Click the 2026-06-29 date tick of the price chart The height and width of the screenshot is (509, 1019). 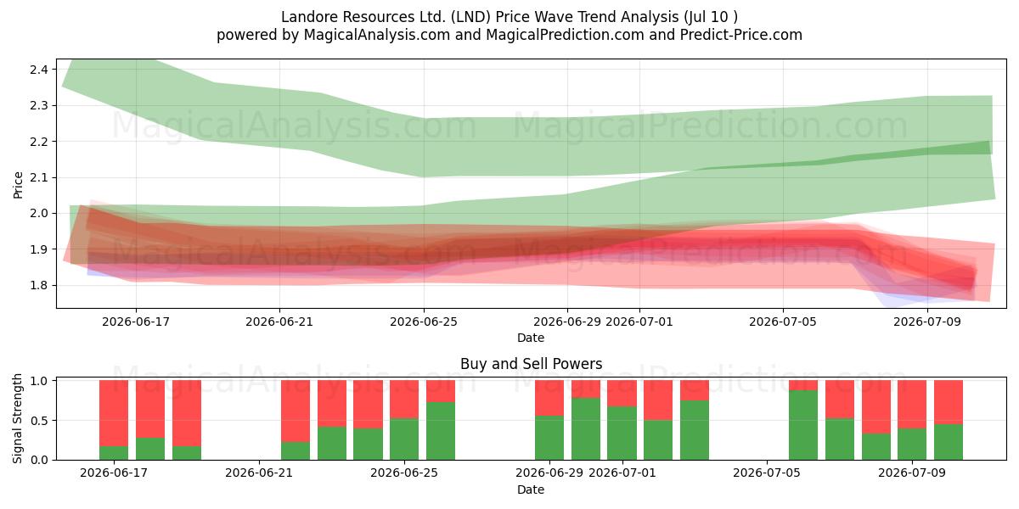point(567,322)
